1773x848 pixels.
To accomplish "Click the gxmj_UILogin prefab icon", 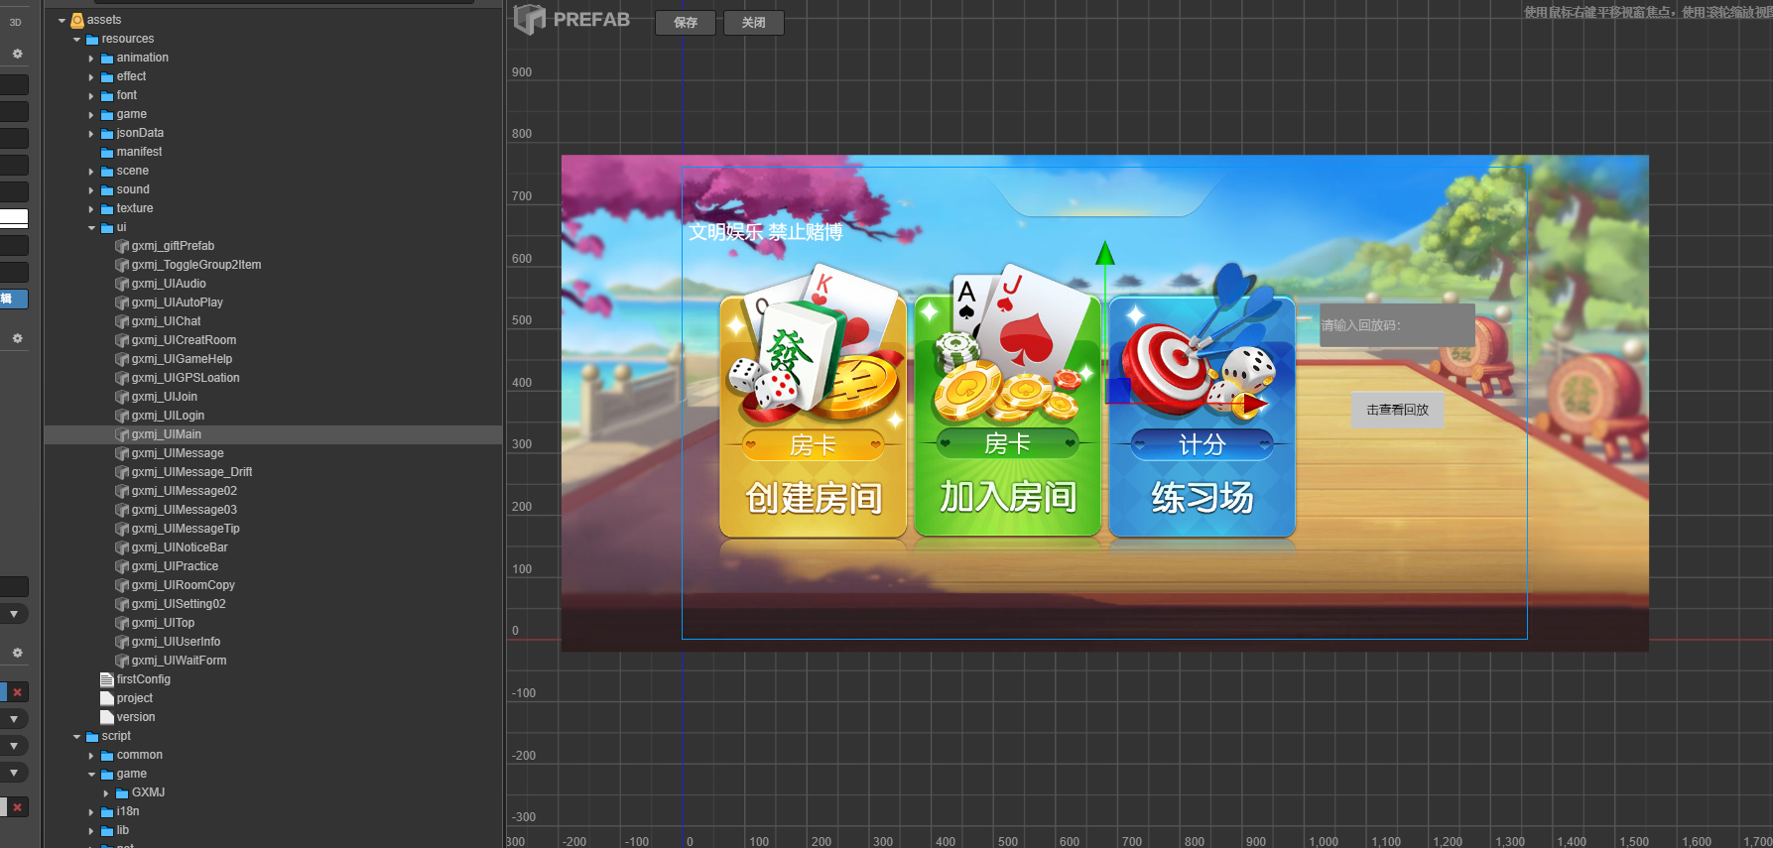I will coord(122,416).
